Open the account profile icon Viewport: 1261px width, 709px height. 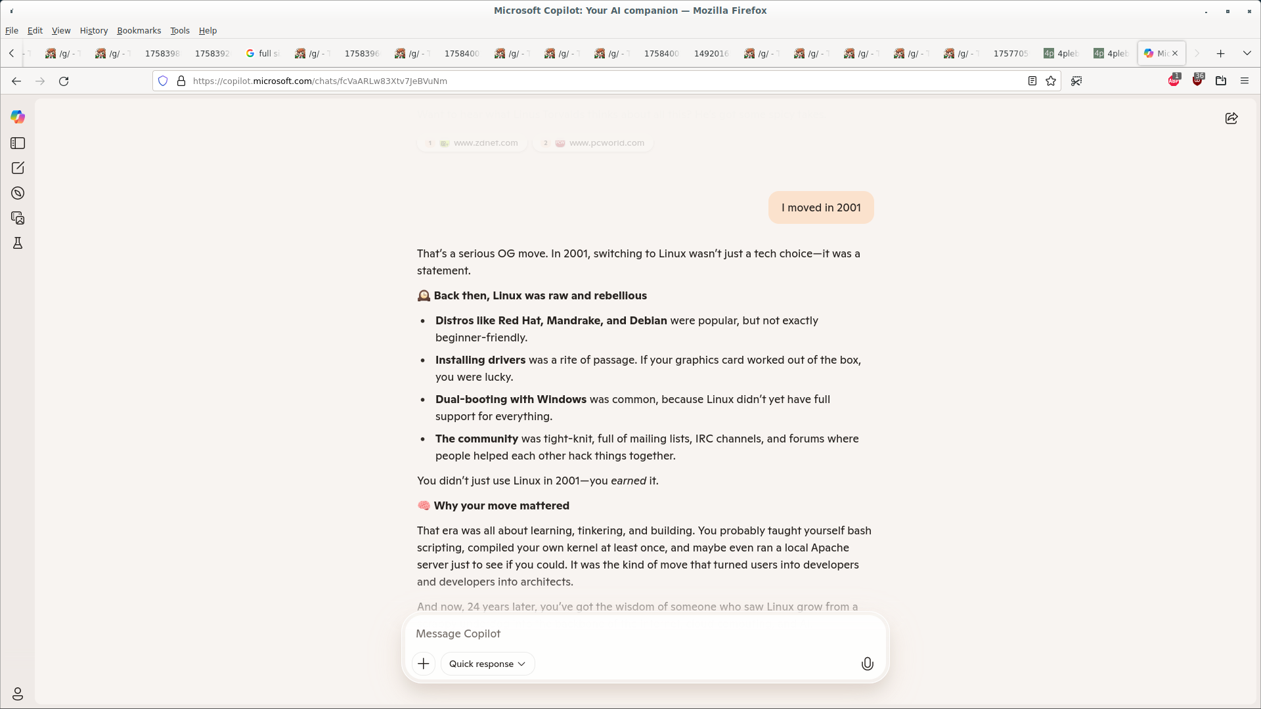(x=18, y=694)
